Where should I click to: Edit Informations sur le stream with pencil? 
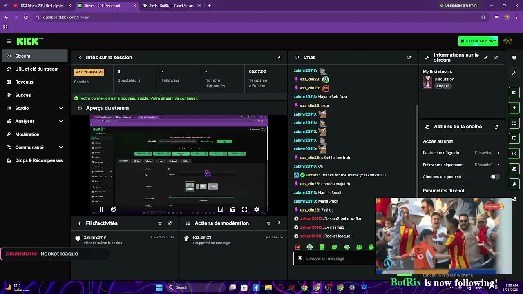pos(486,58)
